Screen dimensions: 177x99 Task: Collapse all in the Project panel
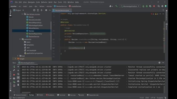point(41,10)
